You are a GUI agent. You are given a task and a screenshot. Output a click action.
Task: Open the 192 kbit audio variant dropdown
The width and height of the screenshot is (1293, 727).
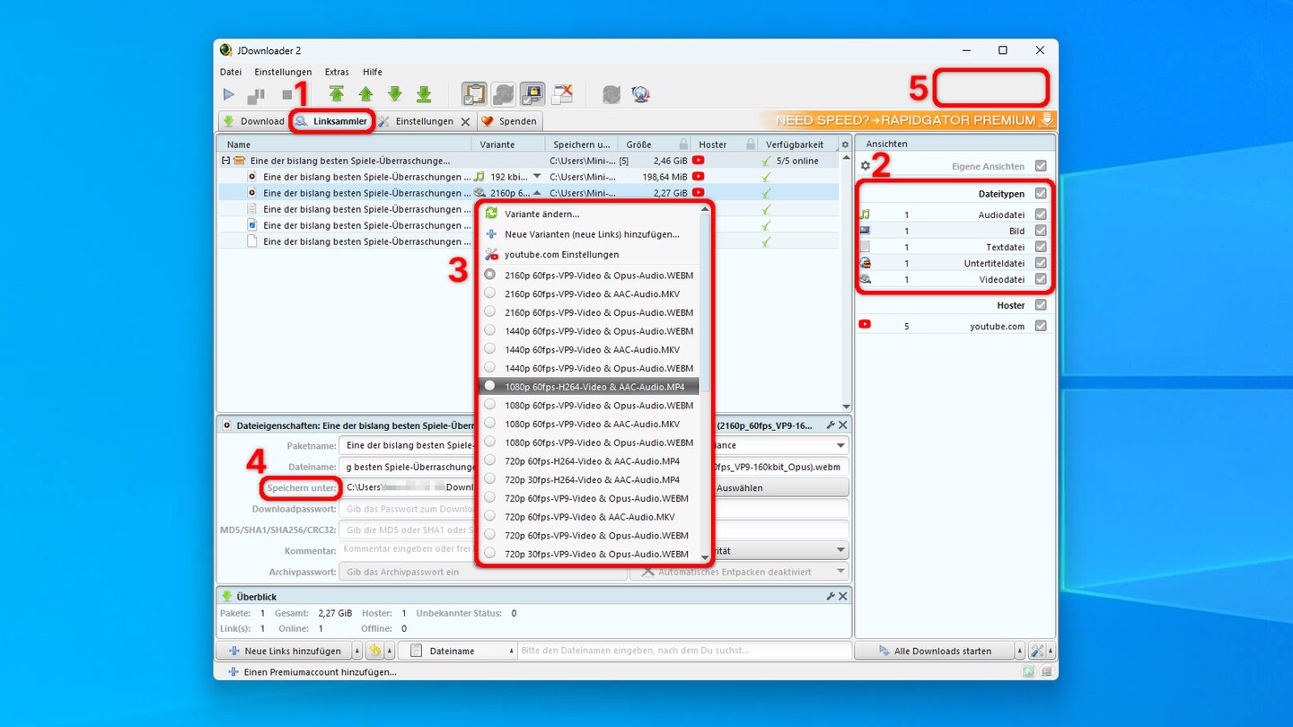coord(537,177)
